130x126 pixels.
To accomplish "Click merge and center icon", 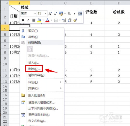I will [x=80, y=14].
